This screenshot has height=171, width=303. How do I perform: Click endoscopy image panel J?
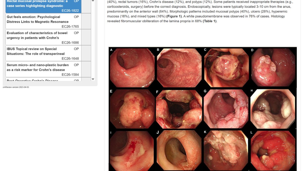coord(179,150)
